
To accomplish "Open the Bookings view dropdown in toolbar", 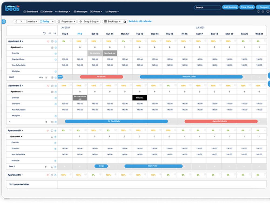I will coord(112,21).
